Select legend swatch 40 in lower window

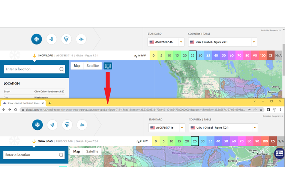pos(218,141)
